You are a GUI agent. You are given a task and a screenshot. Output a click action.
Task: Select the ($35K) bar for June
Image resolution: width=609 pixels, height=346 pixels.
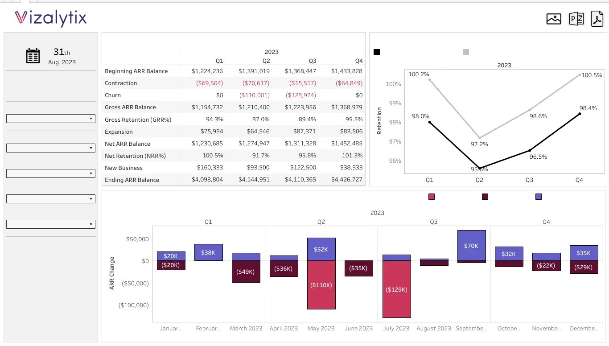point(359,268)
